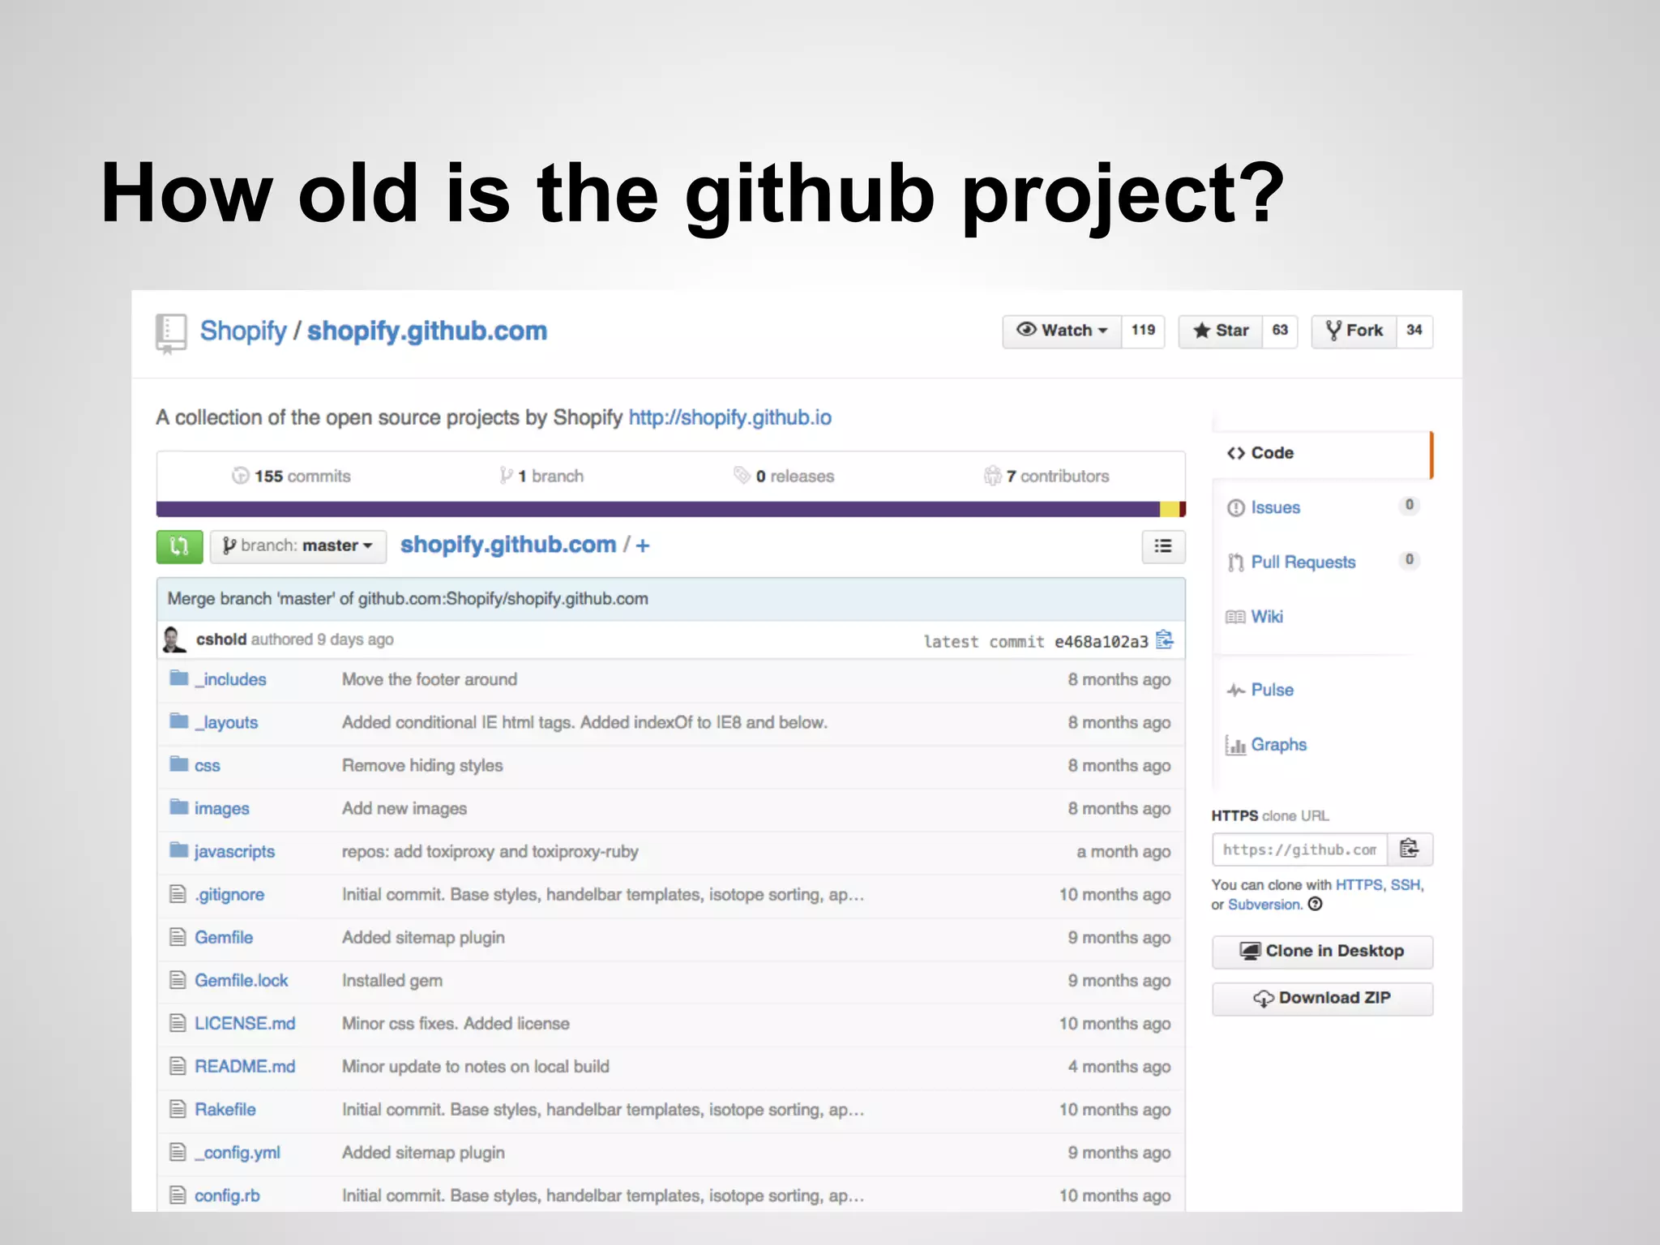Screen dimensions: 1660x1245
Task: Click the _config.yml file icon
Action: pos(178,1152)
